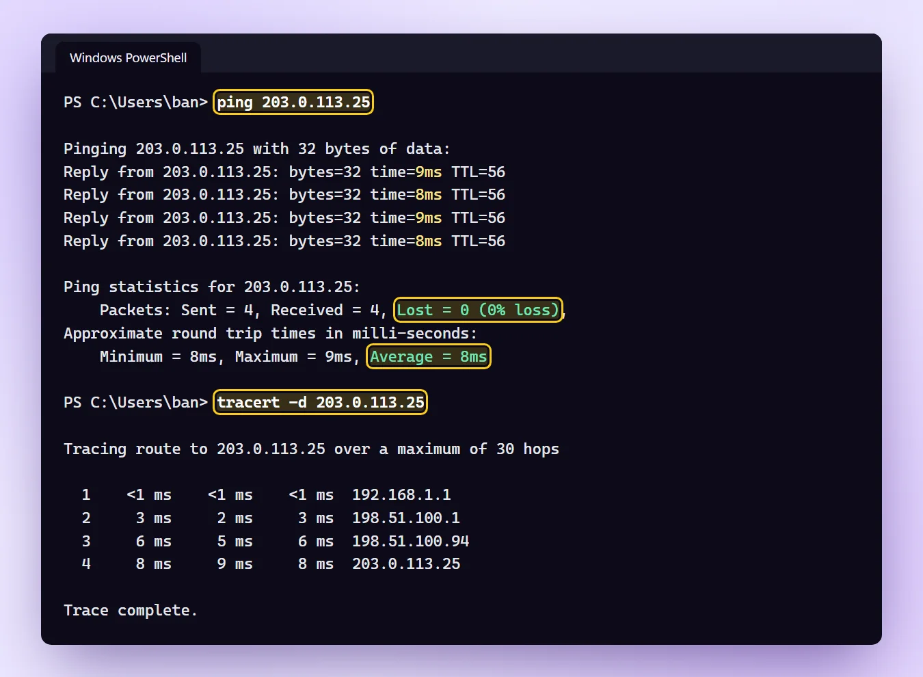
Task: Click hop 1 address 192.168.1.1
Action: point(401,494)
